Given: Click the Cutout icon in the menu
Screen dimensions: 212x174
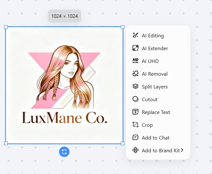Looking at the screenshot, I should (135, 99).
